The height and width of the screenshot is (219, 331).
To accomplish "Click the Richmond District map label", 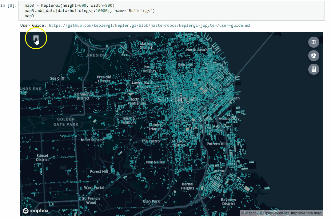I will tap(83, 96).
